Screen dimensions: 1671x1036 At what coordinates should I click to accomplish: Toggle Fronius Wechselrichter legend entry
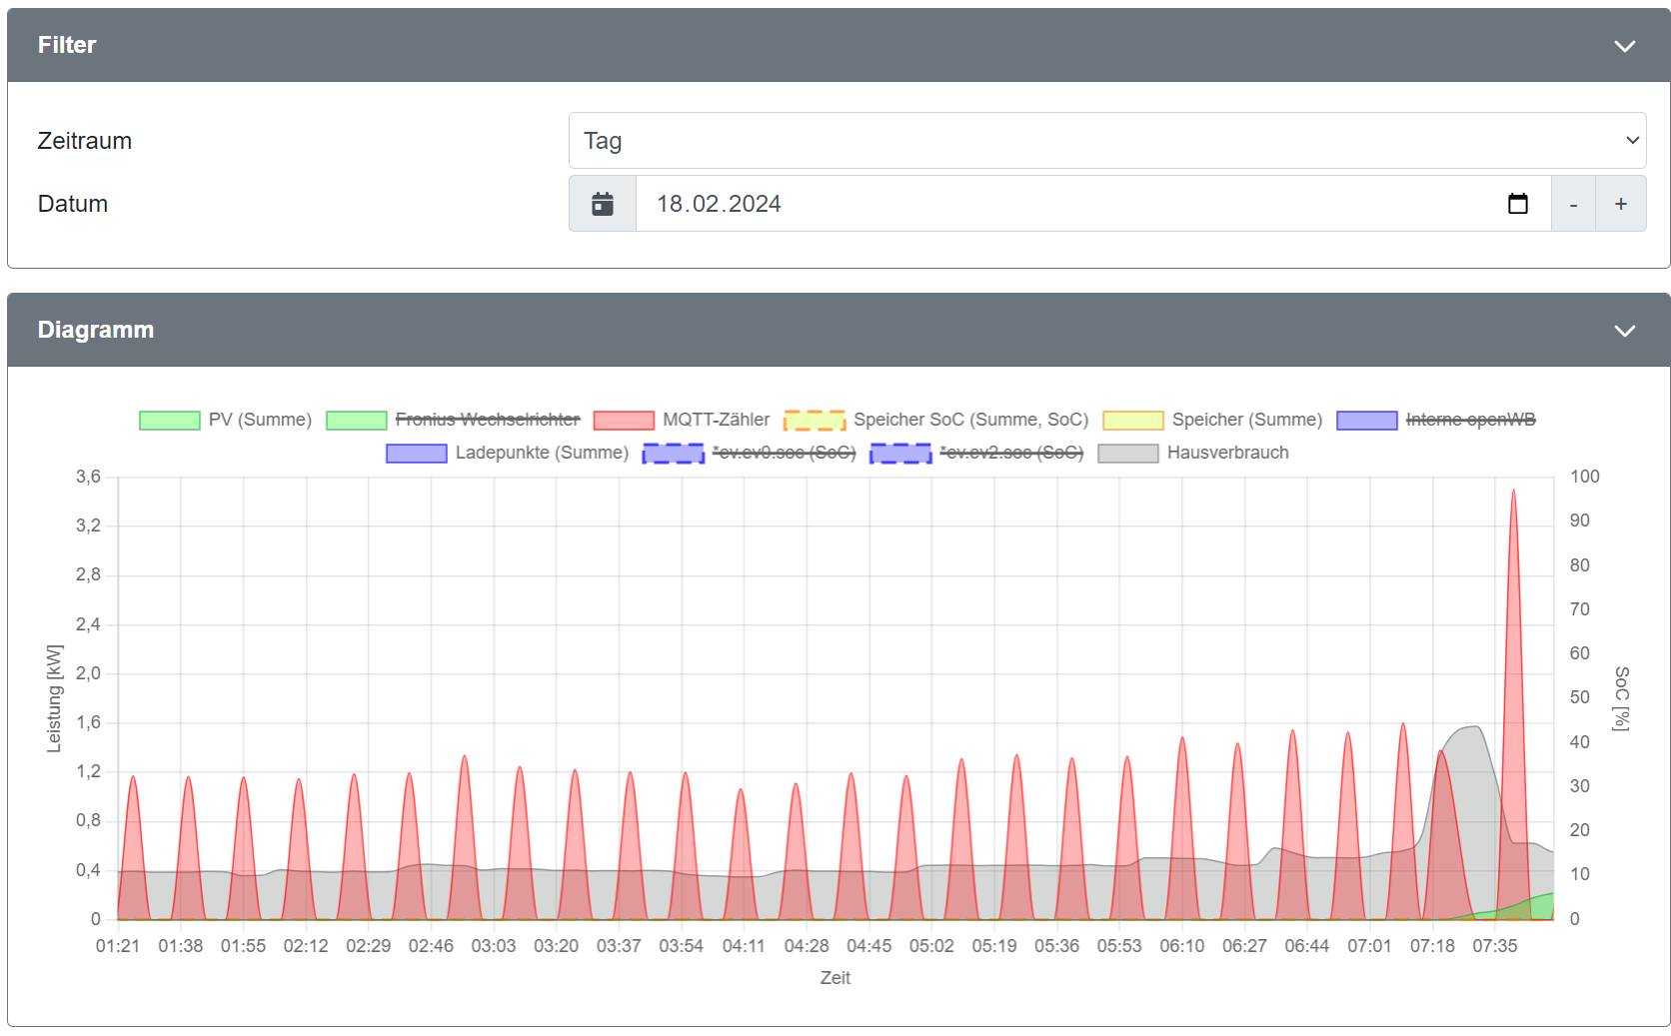click(453, 420)
